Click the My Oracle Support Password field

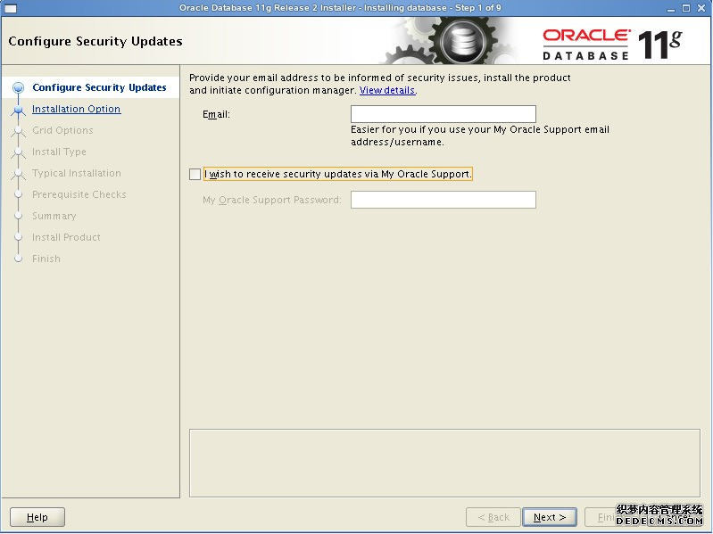(x=443, y=200)
